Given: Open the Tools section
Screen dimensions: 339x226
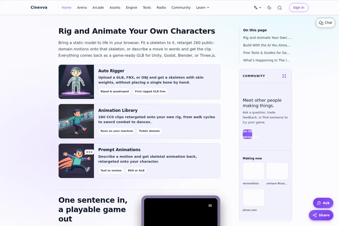Looking at the screenshot, I should tap(147, 7).
